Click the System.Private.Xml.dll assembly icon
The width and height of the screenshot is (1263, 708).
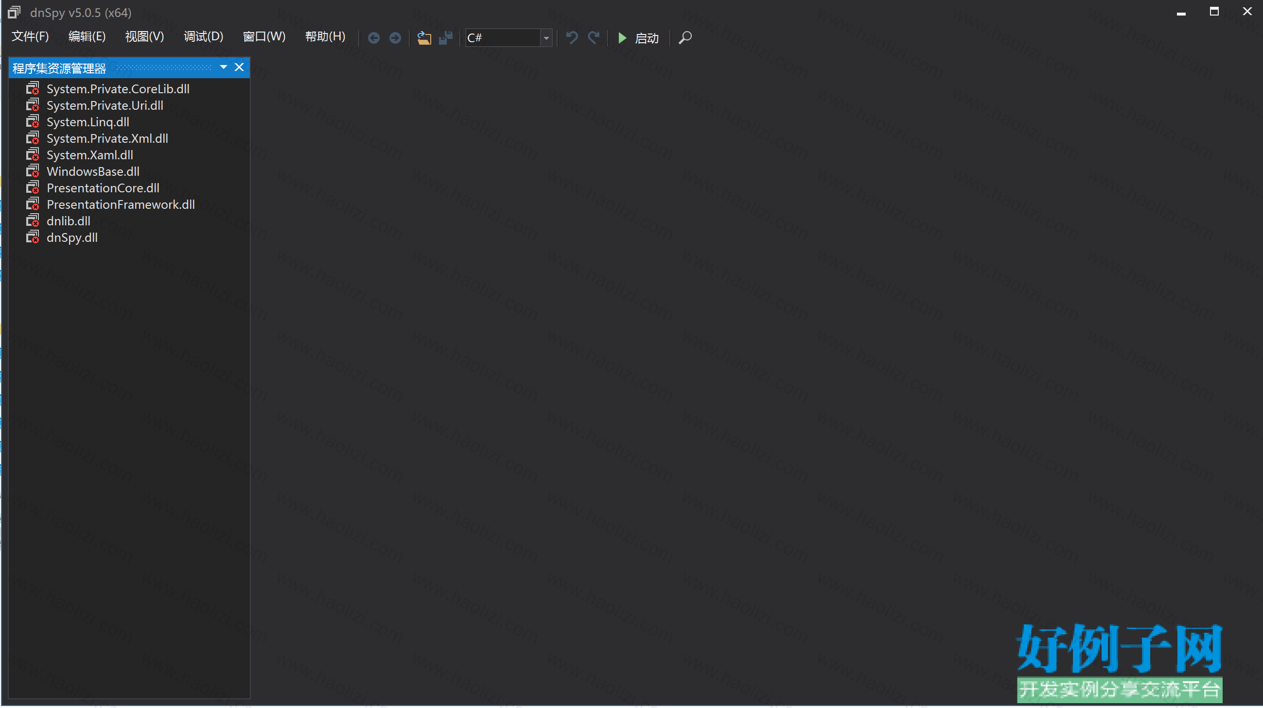coord(33,138)
